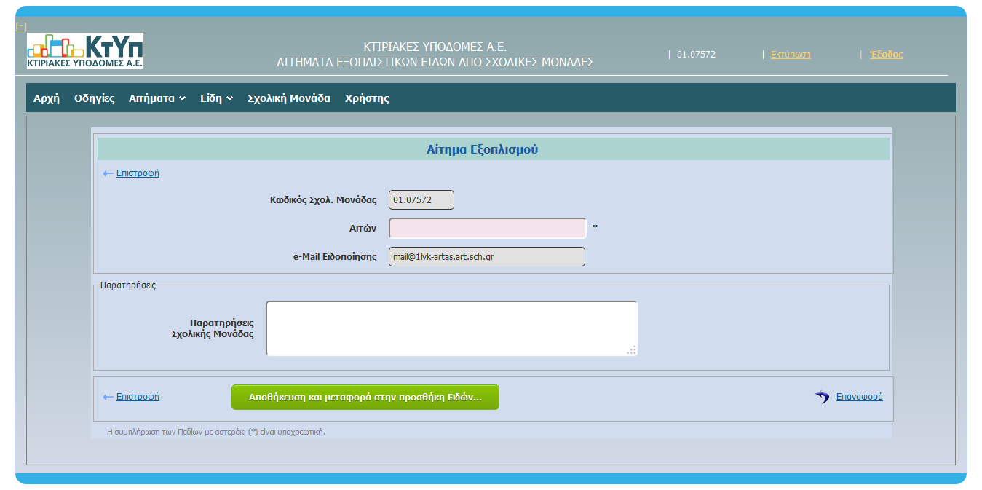The width and height of the screenshot is (982, 490).
Task: Follow the Επιστροφή link beside the green save button
Action: (x=138, y=397)
